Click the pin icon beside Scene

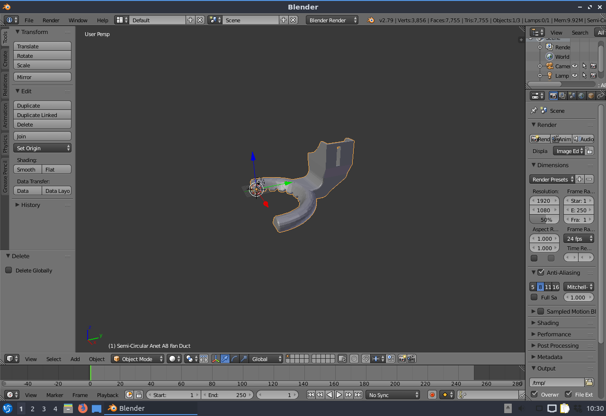tap(534, 110)
